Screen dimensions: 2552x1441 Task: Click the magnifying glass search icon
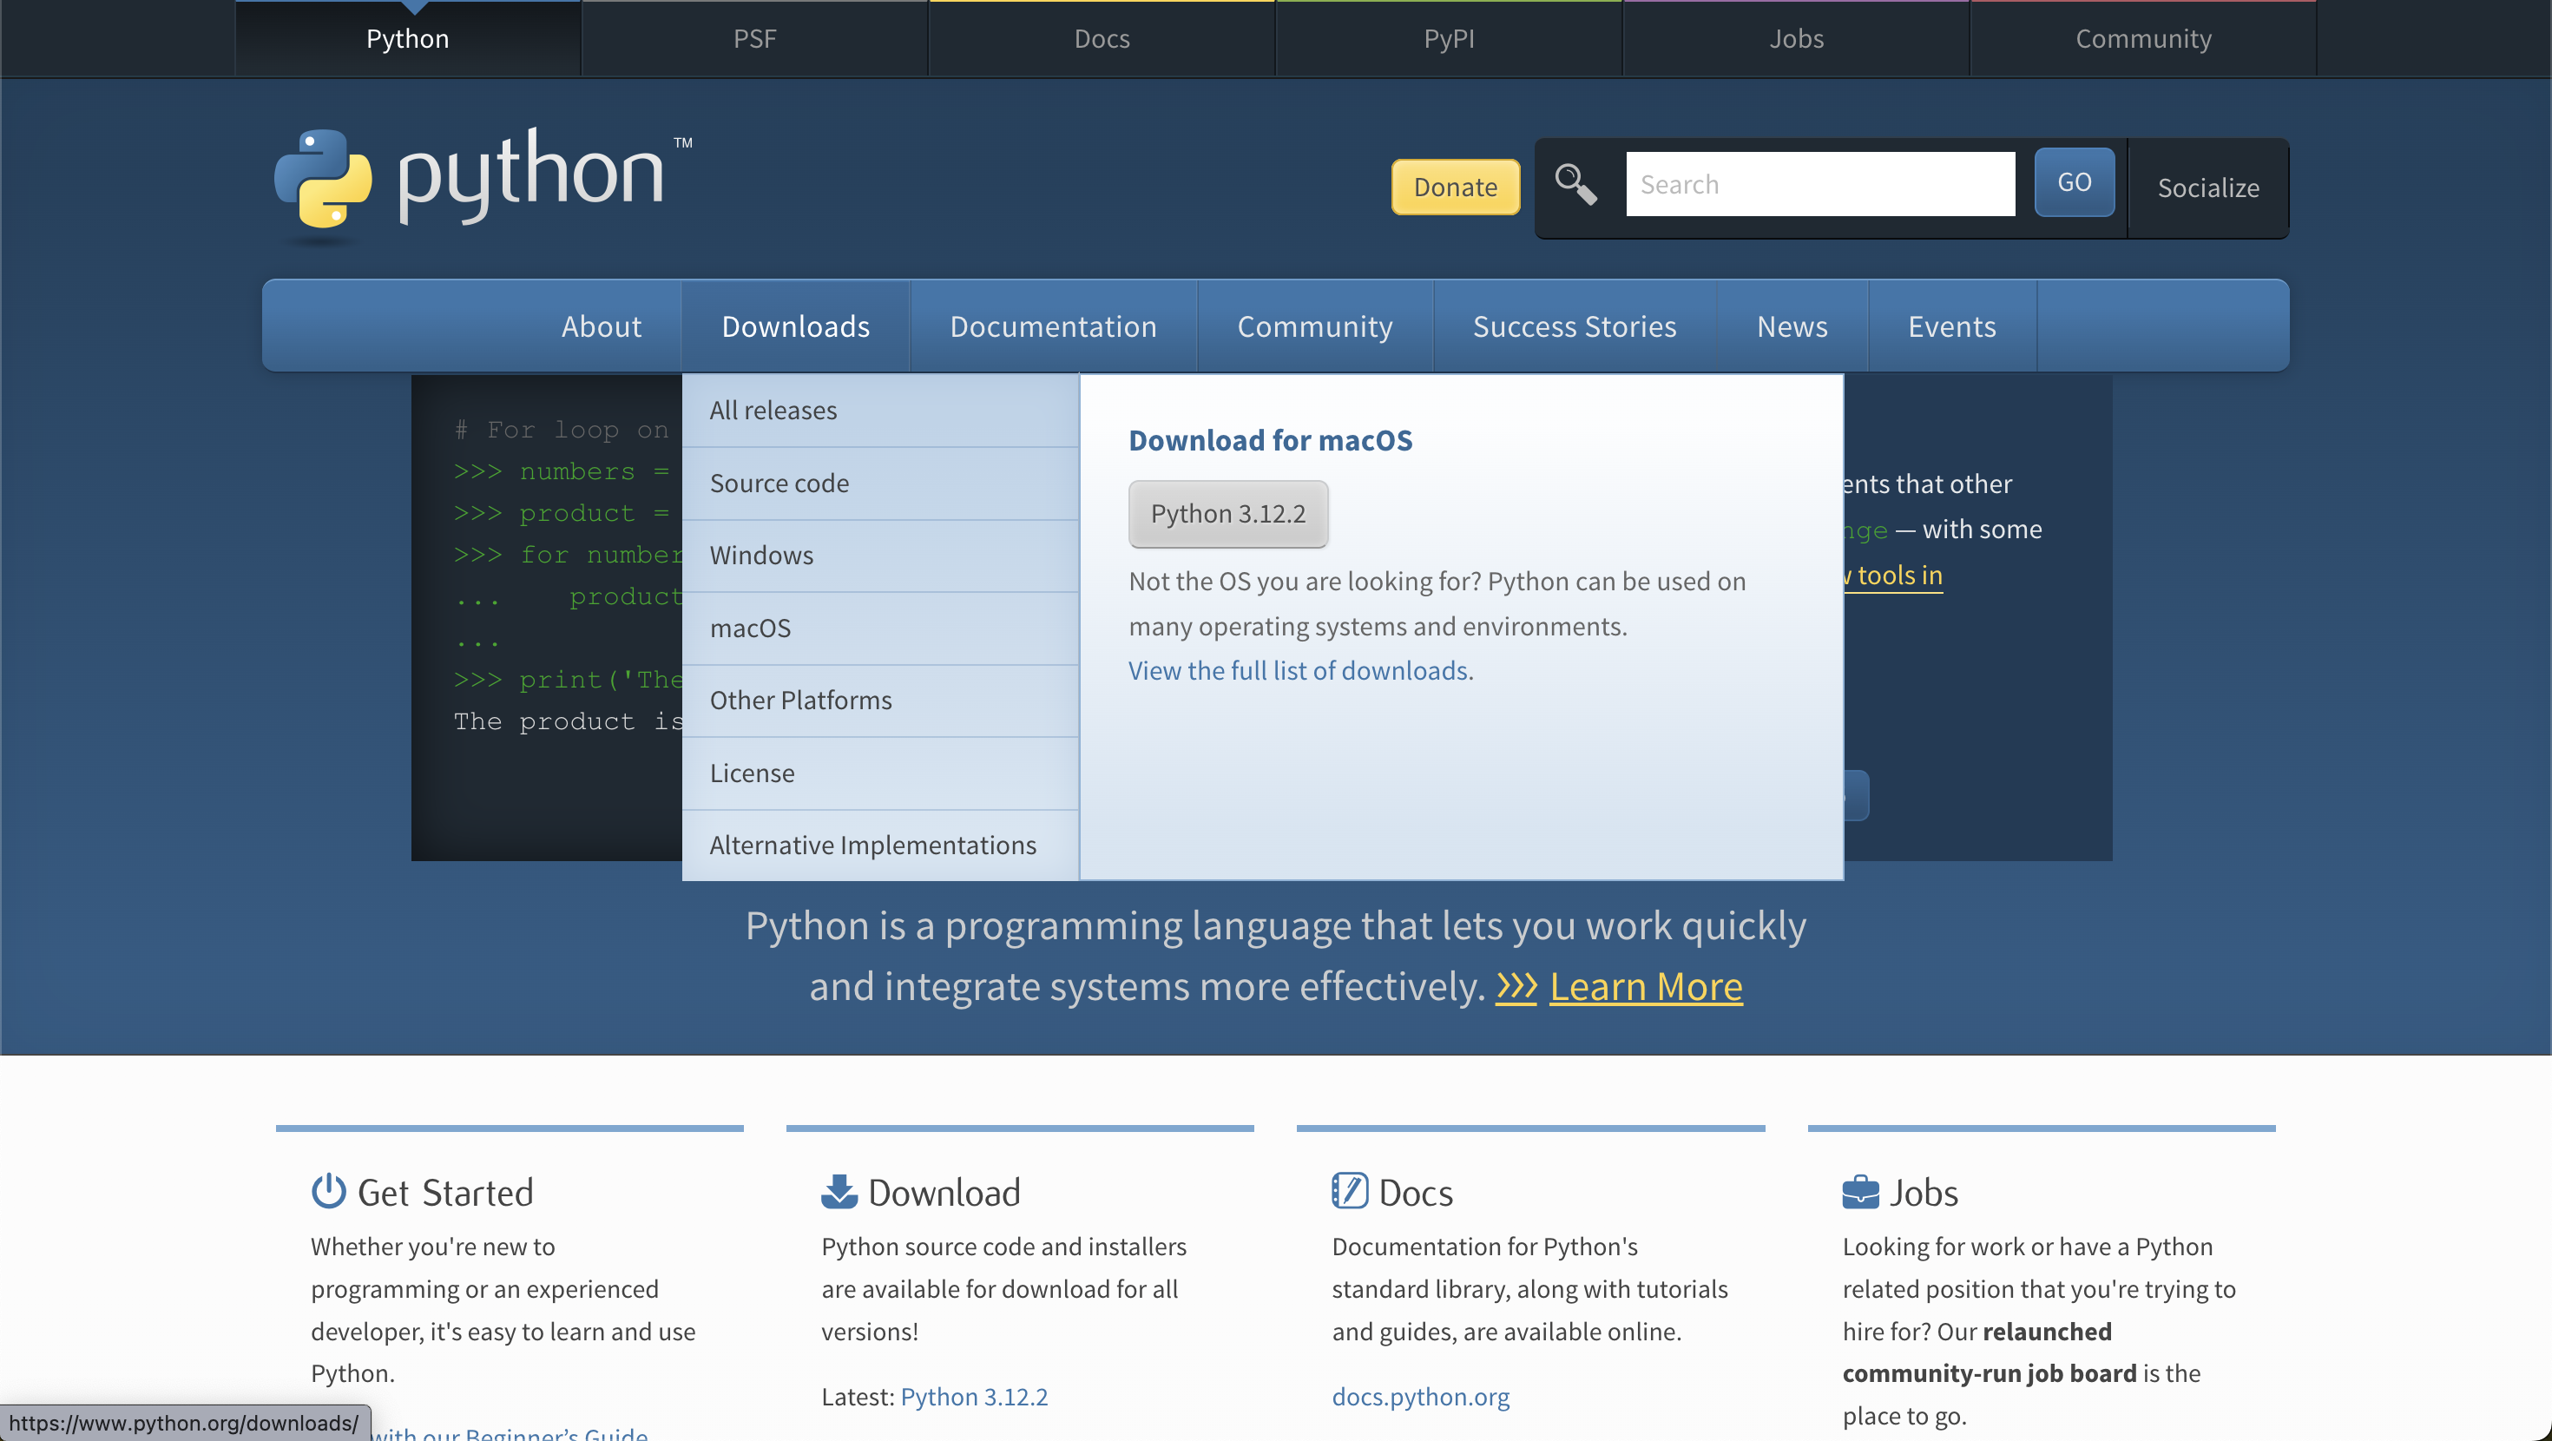(1575, 184)
